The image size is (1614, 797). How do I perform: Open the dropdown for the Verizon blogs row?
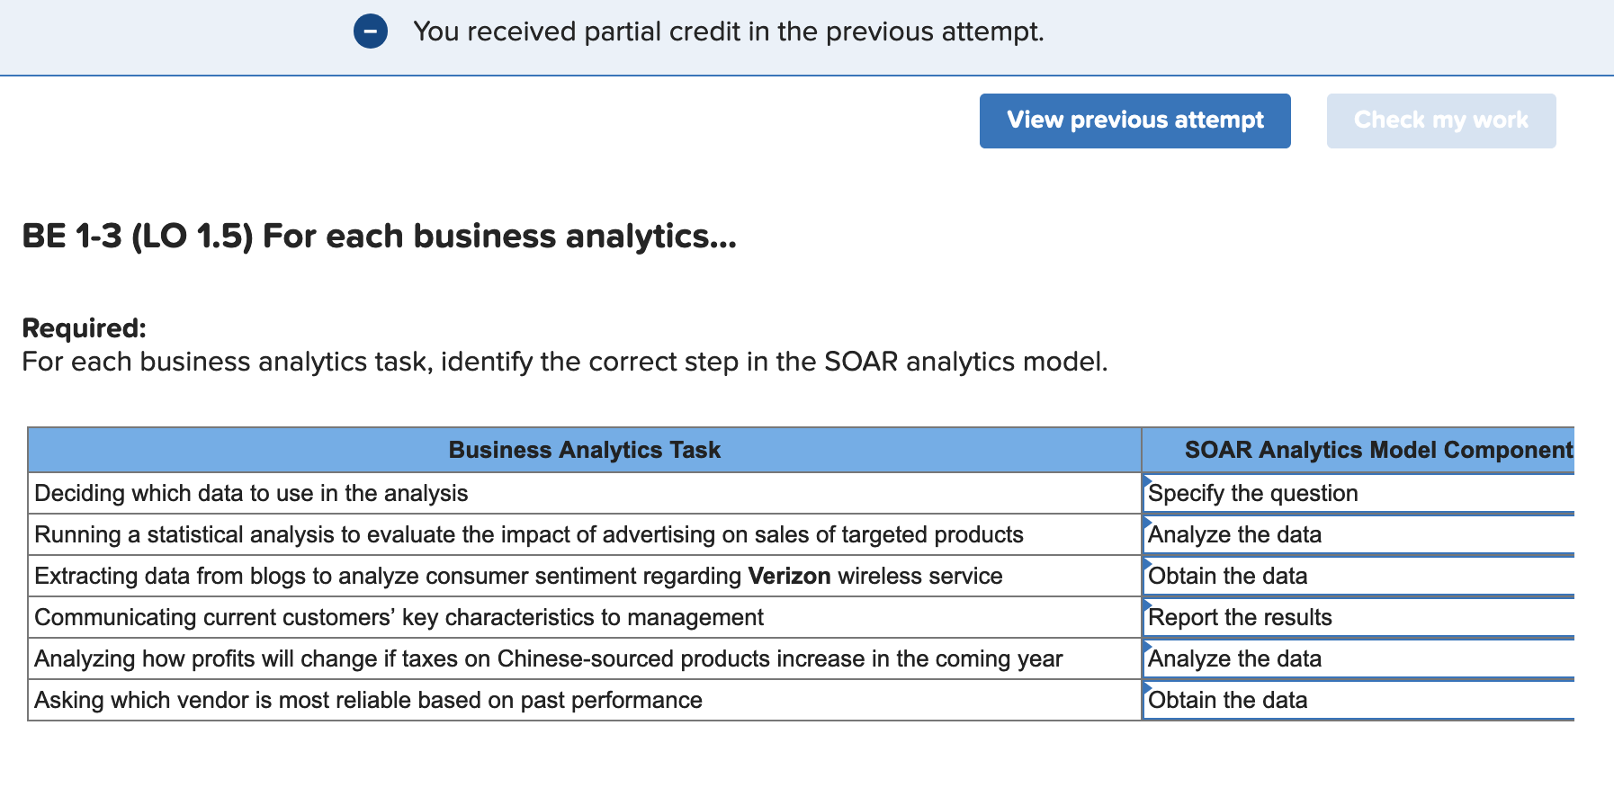pyautogui.click(x=1358, y=576)
